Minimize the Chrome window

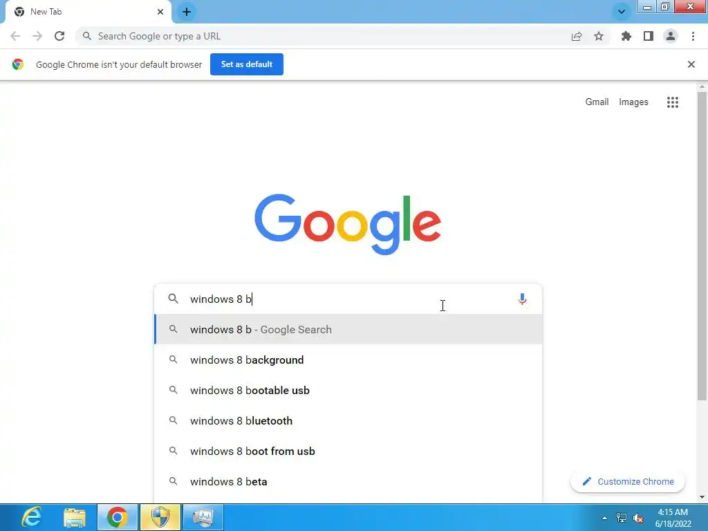646,6
